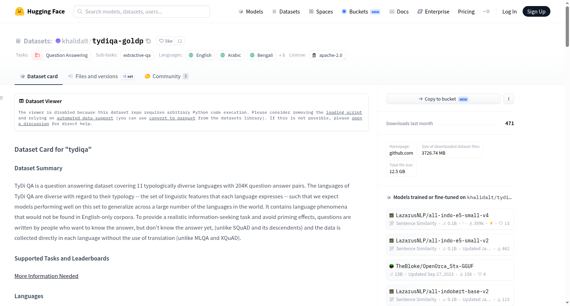
Task: Click the heart like icon
Action: [x=161, y=41]
